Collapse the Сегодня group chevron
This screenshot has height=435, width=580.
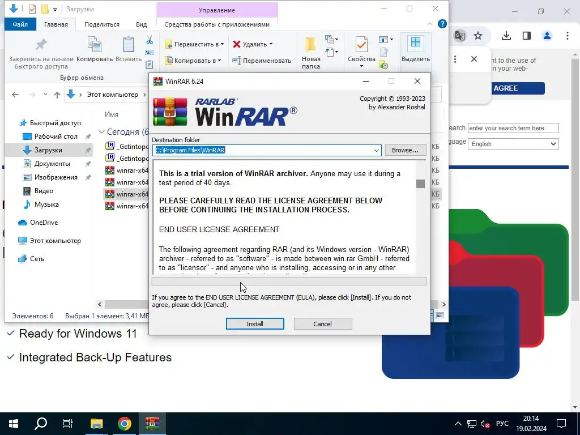tap(101, 131)
